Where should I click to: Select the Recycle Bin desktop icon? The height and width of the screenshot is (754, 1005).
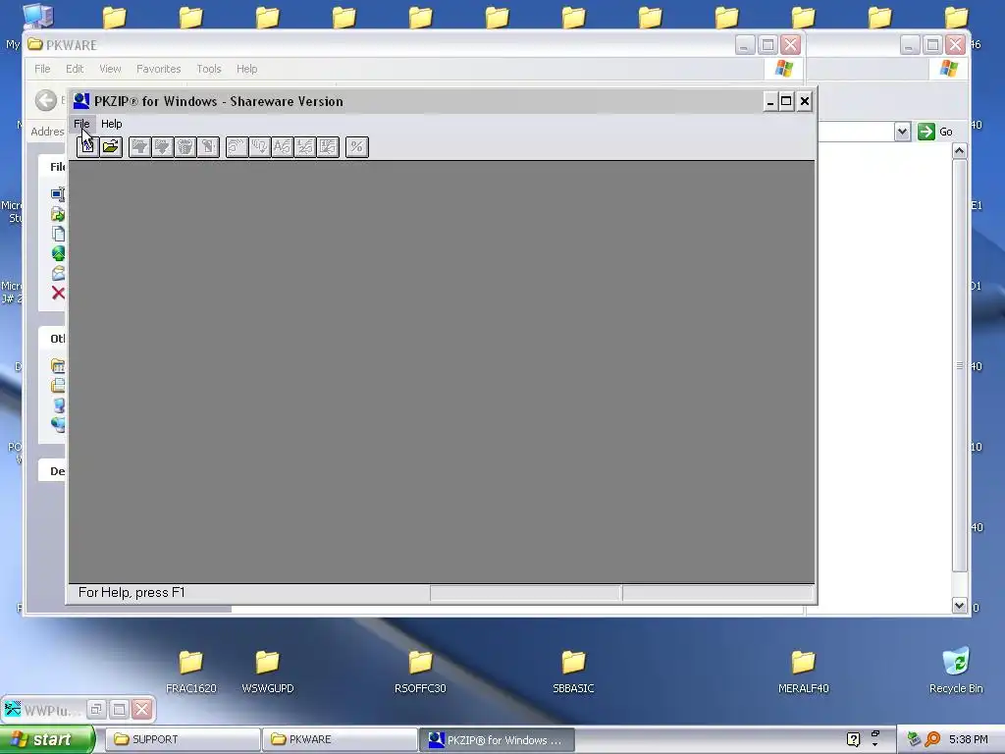coord(956,671)
